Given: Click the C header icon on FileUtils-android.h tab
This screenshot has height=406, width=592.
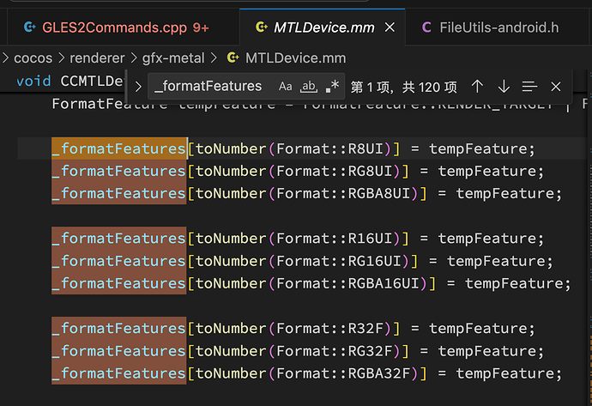Looking at the screenshot, I should point(426,27).
